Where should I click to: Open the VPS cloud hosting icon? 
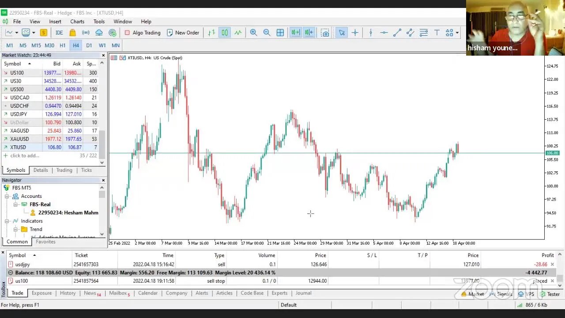pyautogui.click(x=99, y=33)
